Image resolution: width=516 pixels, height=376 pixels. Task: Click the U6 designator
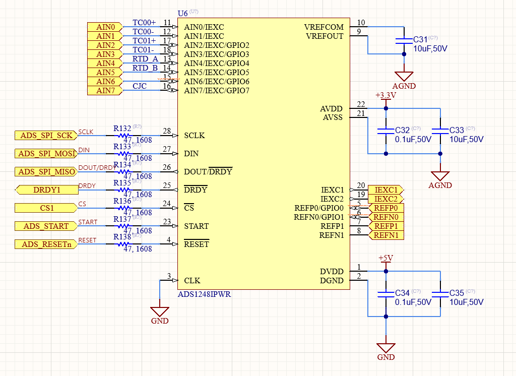point(182,14)
